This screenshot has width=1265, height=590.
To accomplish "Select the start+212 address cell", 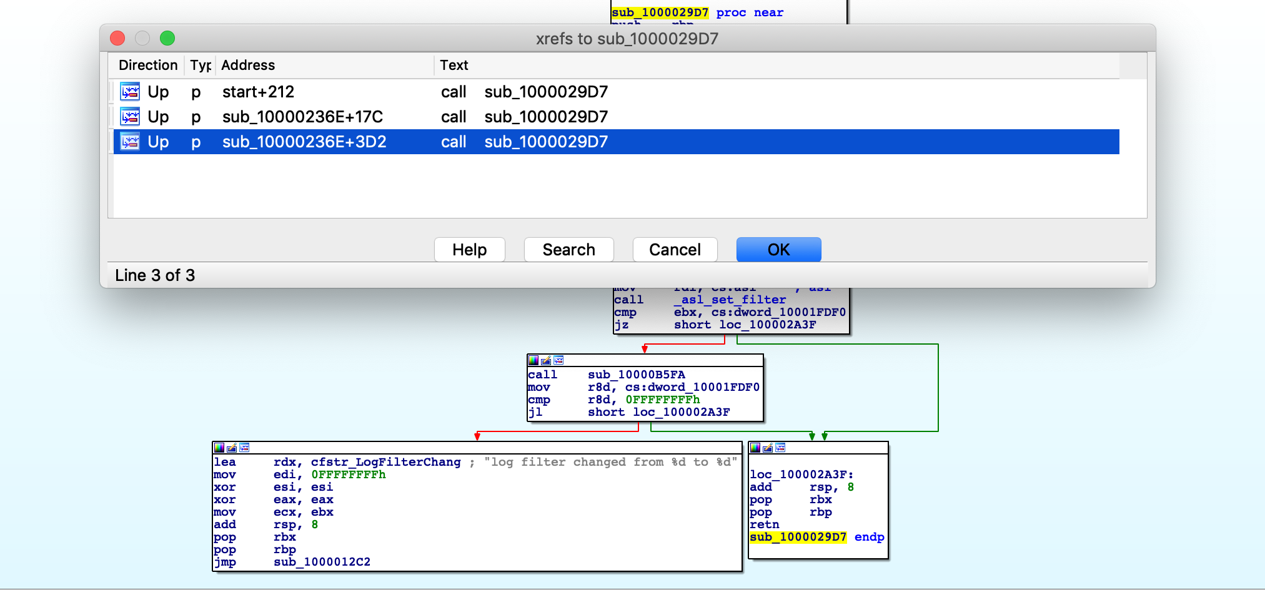I will [x=259, y=92].
